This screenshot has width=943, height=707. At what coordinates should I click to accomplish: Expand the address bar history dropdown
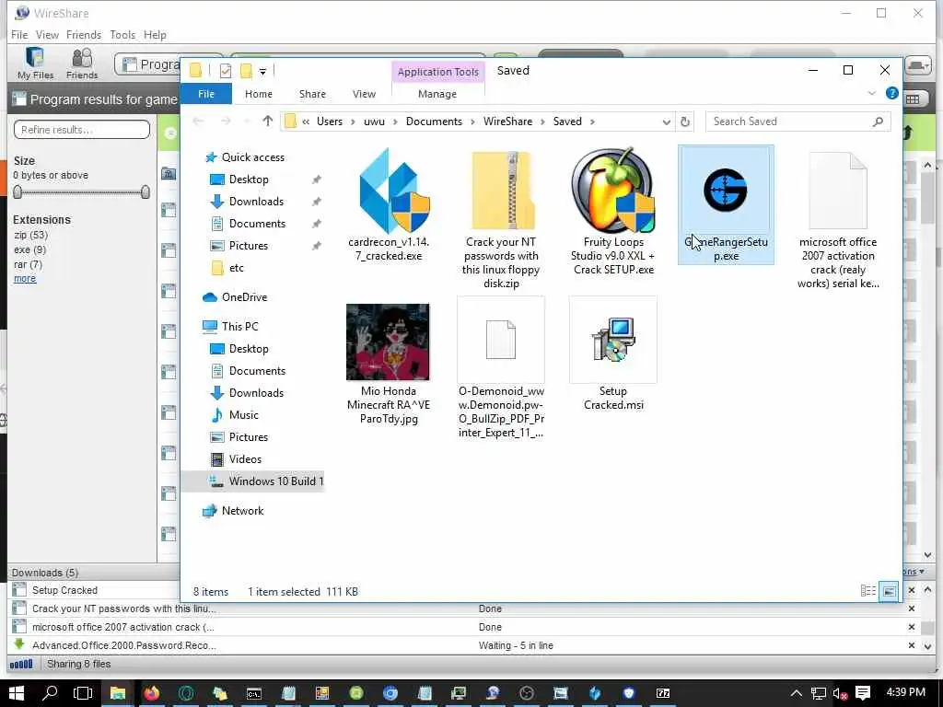pos(666,122)
